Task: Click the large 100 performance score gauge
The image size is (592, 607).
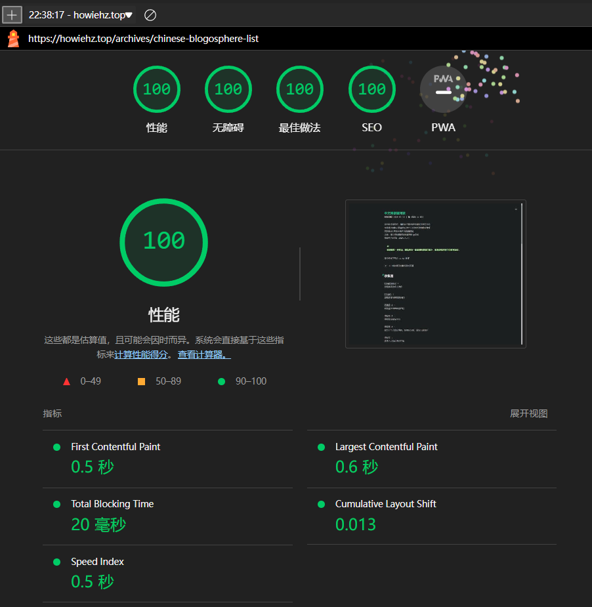Action: [x=163, y=241]
